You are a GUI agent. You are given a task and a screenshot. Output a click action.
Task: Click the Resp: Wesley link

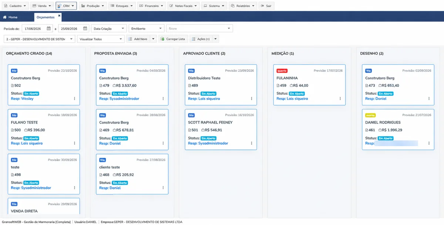22,98
